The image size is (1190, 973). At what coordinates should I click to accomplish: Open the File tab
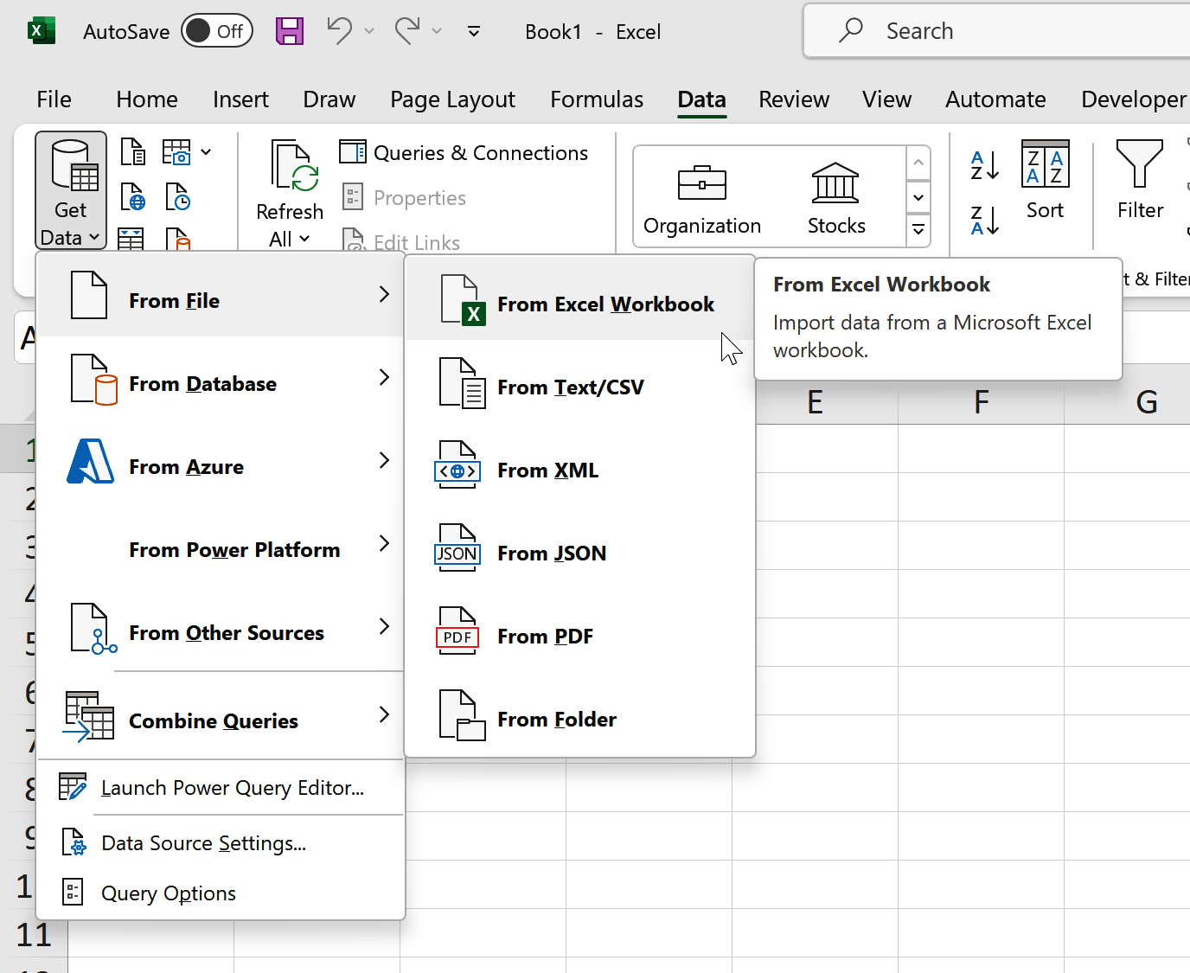(54, 99)
